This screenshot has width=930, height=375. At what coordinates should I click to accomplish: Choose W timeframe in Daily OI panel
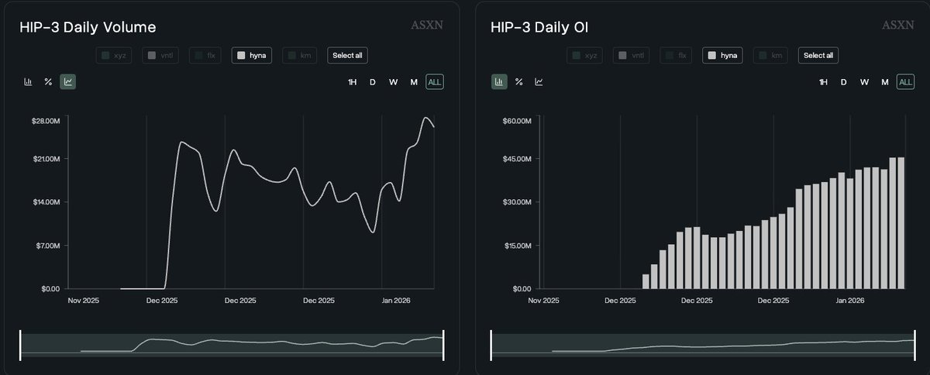[864, 82]
